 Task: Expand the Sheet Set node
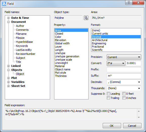pyautogui.click(x=8, y=86)
